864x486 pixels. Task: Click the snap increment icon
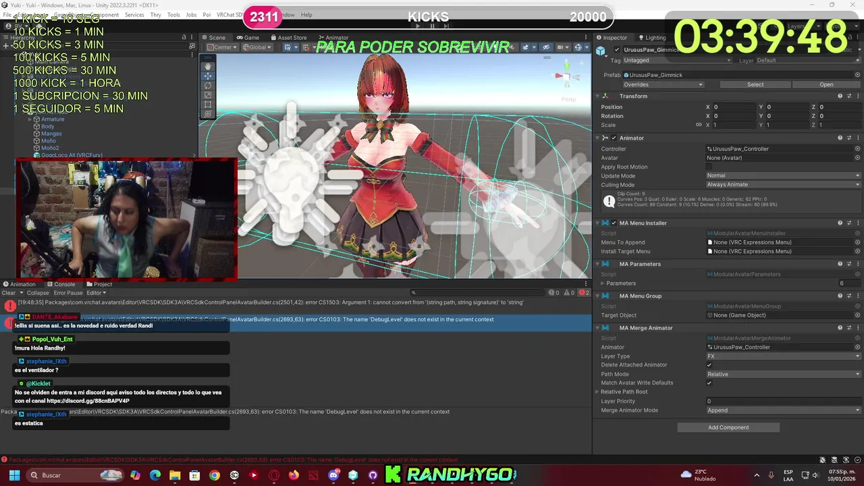304,47
